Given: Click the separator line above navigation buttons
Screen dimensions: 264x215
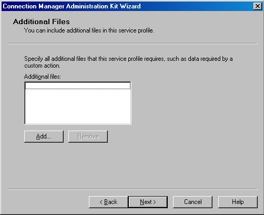Looking at the screenshot, I should 133,189.
